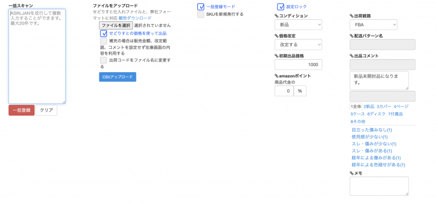Click the link icon beside 配送パターン名
Viewport: 437px width, 204px height.
coord(351,36)
